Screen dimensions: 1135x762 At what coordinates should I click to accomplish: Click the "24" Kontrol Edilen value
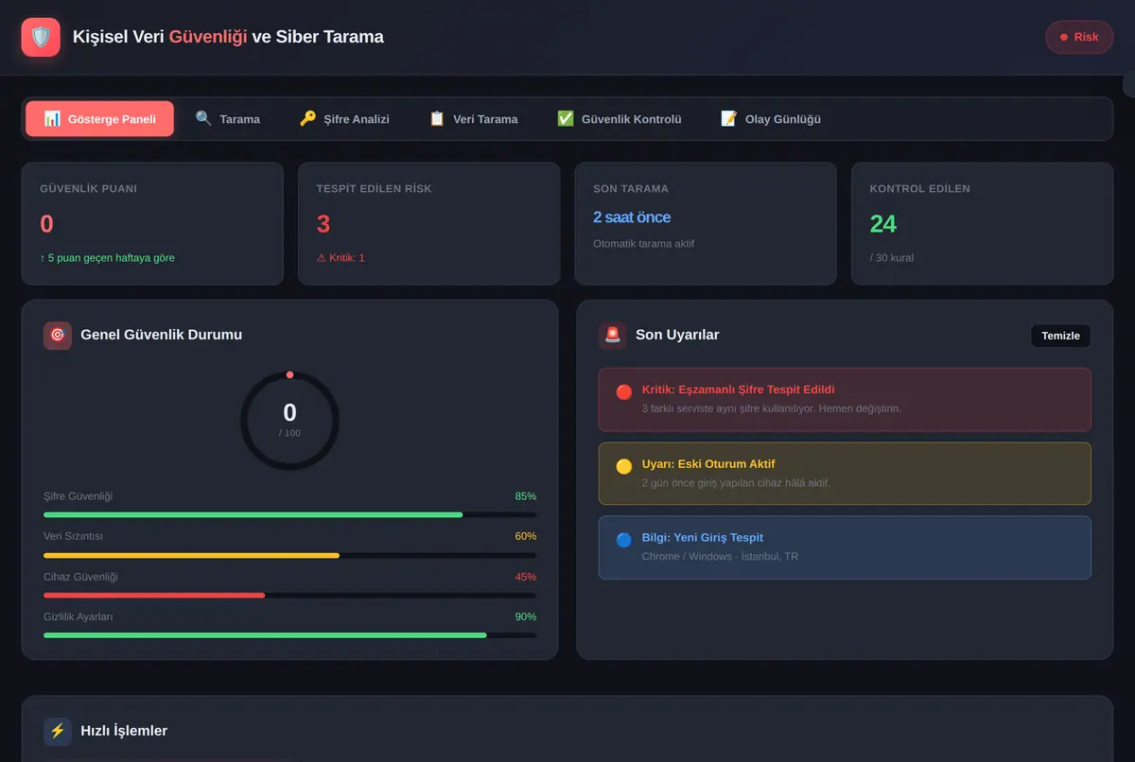(883, 224)
